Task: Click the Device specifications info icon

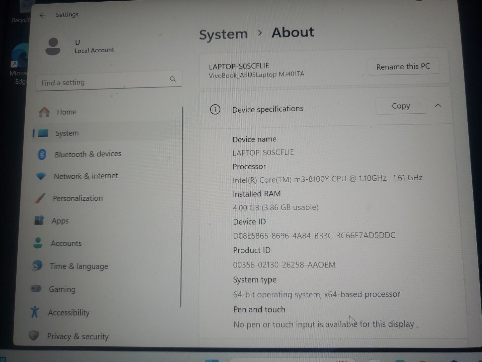Action: coord(215,109)
